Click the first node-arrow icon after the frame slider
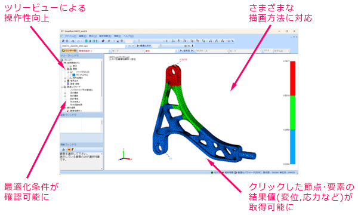 point(173,41)
